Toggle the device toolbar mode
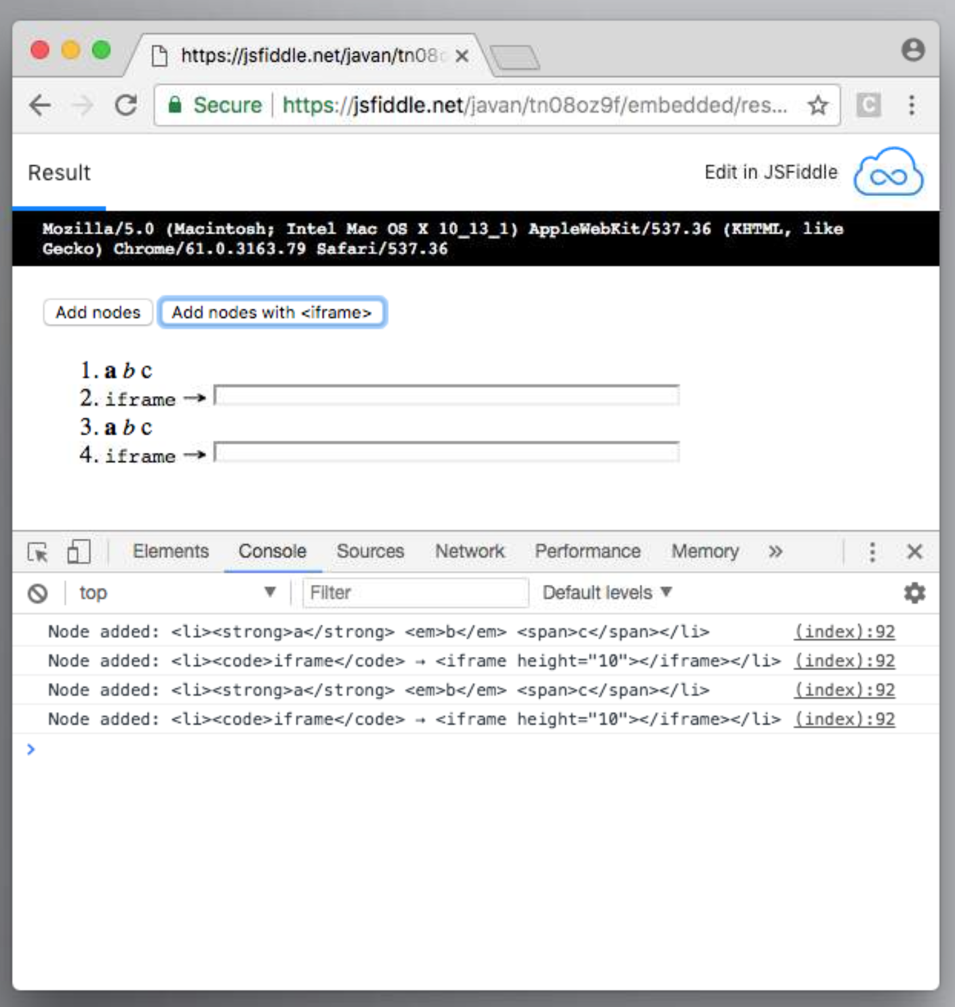955x1007 pixels. [x=78, y=551]
